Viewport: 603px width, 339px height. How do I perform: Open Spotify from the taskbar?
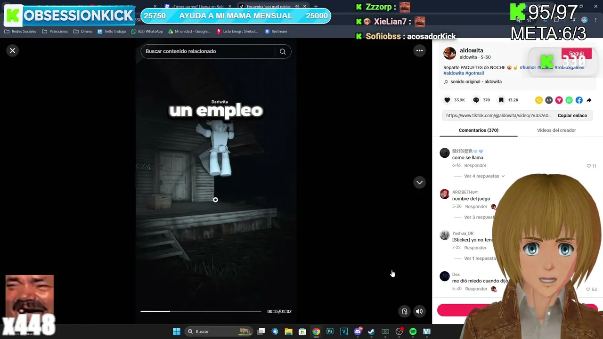[x=413, y=331]
